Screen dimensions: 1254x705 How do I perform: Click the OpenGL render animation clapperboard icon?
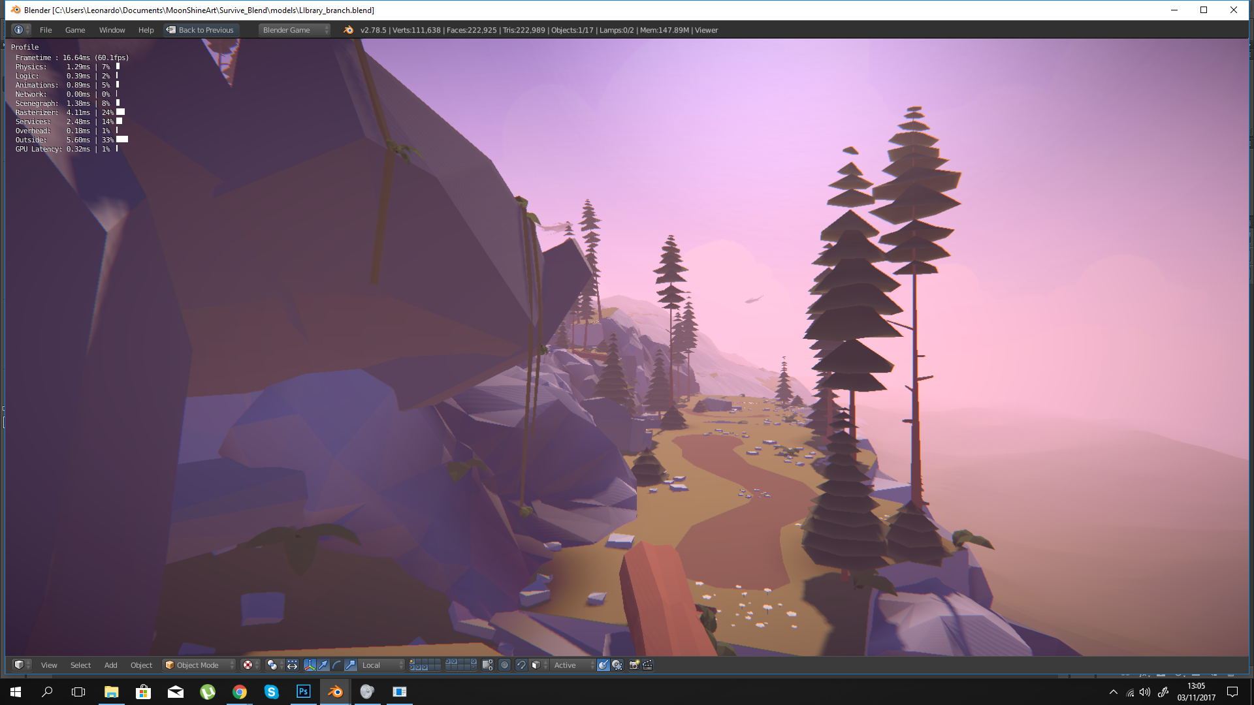coord(648,665)
